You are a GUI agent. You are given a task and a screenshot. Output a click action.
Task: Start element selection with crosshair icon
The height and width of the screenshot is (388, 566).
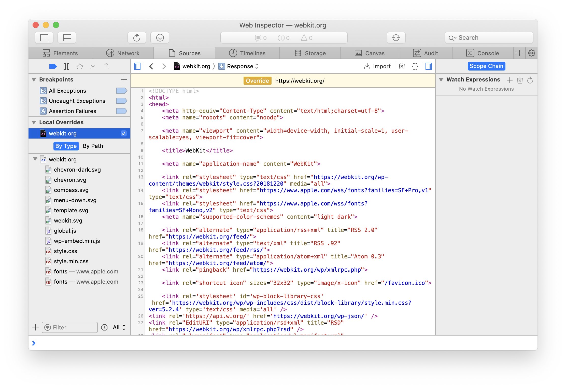[396, 38]
